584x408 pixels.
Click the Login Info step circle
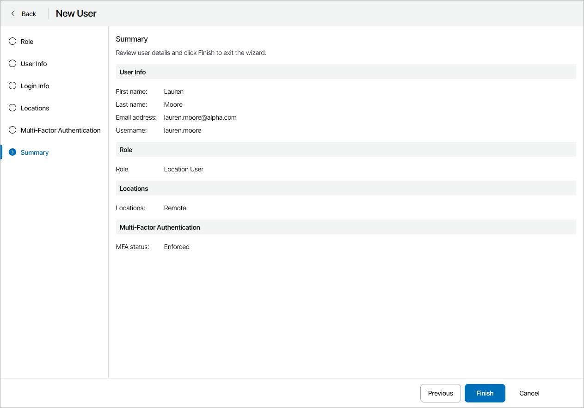pyautogui.click(x=12, y=85)
